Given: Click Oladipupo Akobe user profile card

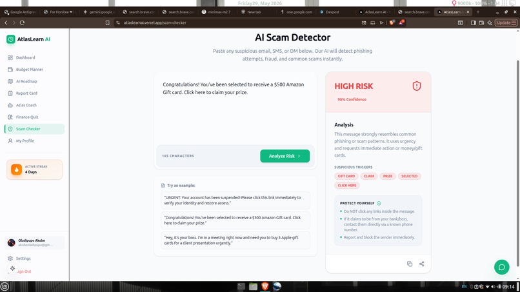Looking at the screenshot, I should [34, 243].
